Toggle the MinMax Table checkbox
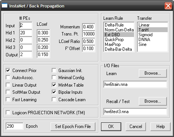 [54, 85]
